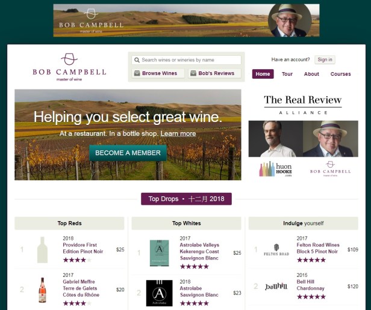
Task: Click the Become a Member button
Action: click(128, 153)
